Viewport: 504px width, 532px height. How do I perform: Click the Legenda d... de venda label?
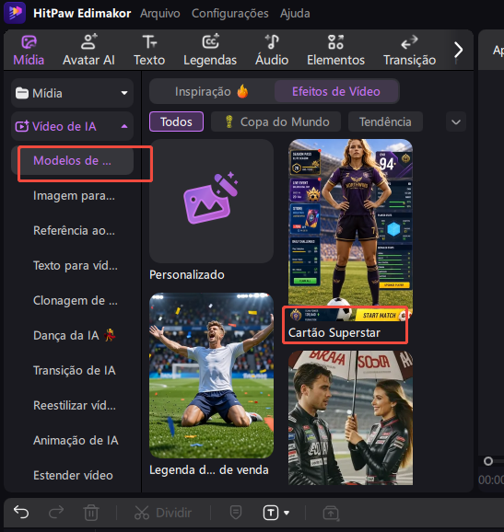[x=209, y=470]
